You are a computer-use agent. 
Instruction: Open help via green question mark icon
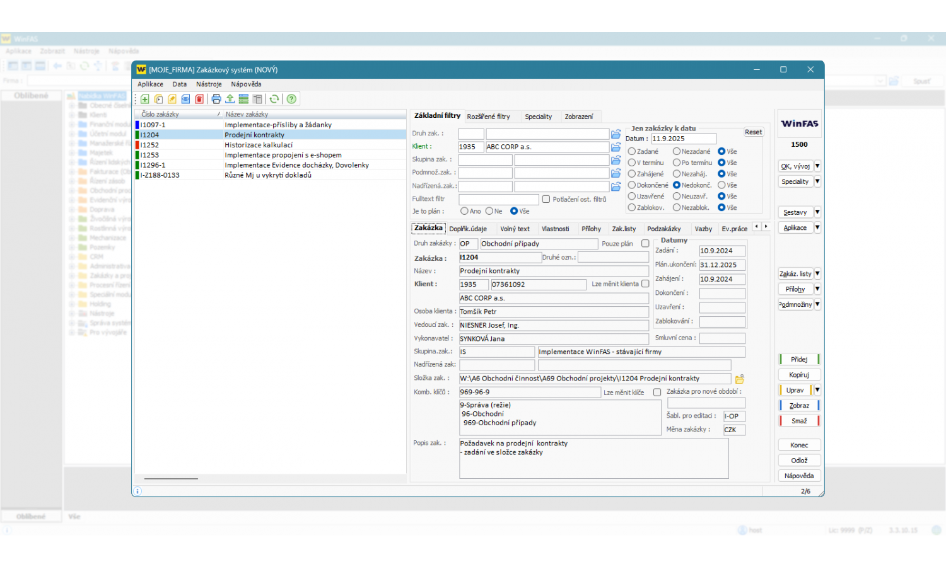[291, 99]
